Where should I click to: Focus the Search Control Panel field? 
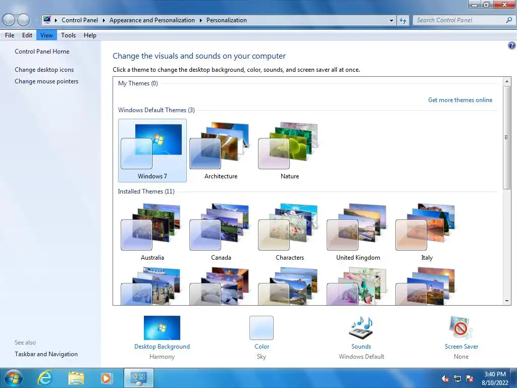click(x=460, y=20)
